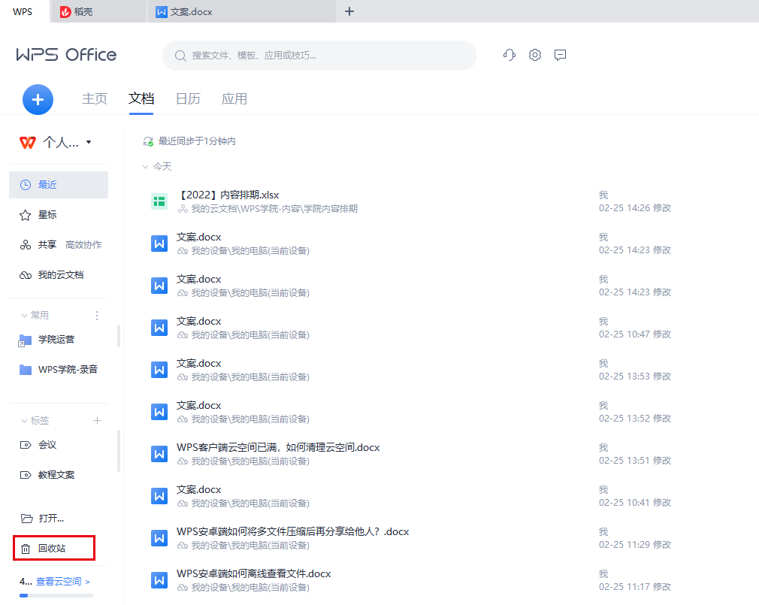Open WPS安卓端如何将多文件压缩 document
Image resolution: width=759 pixels, height=605 pixels.
(292, 532)
